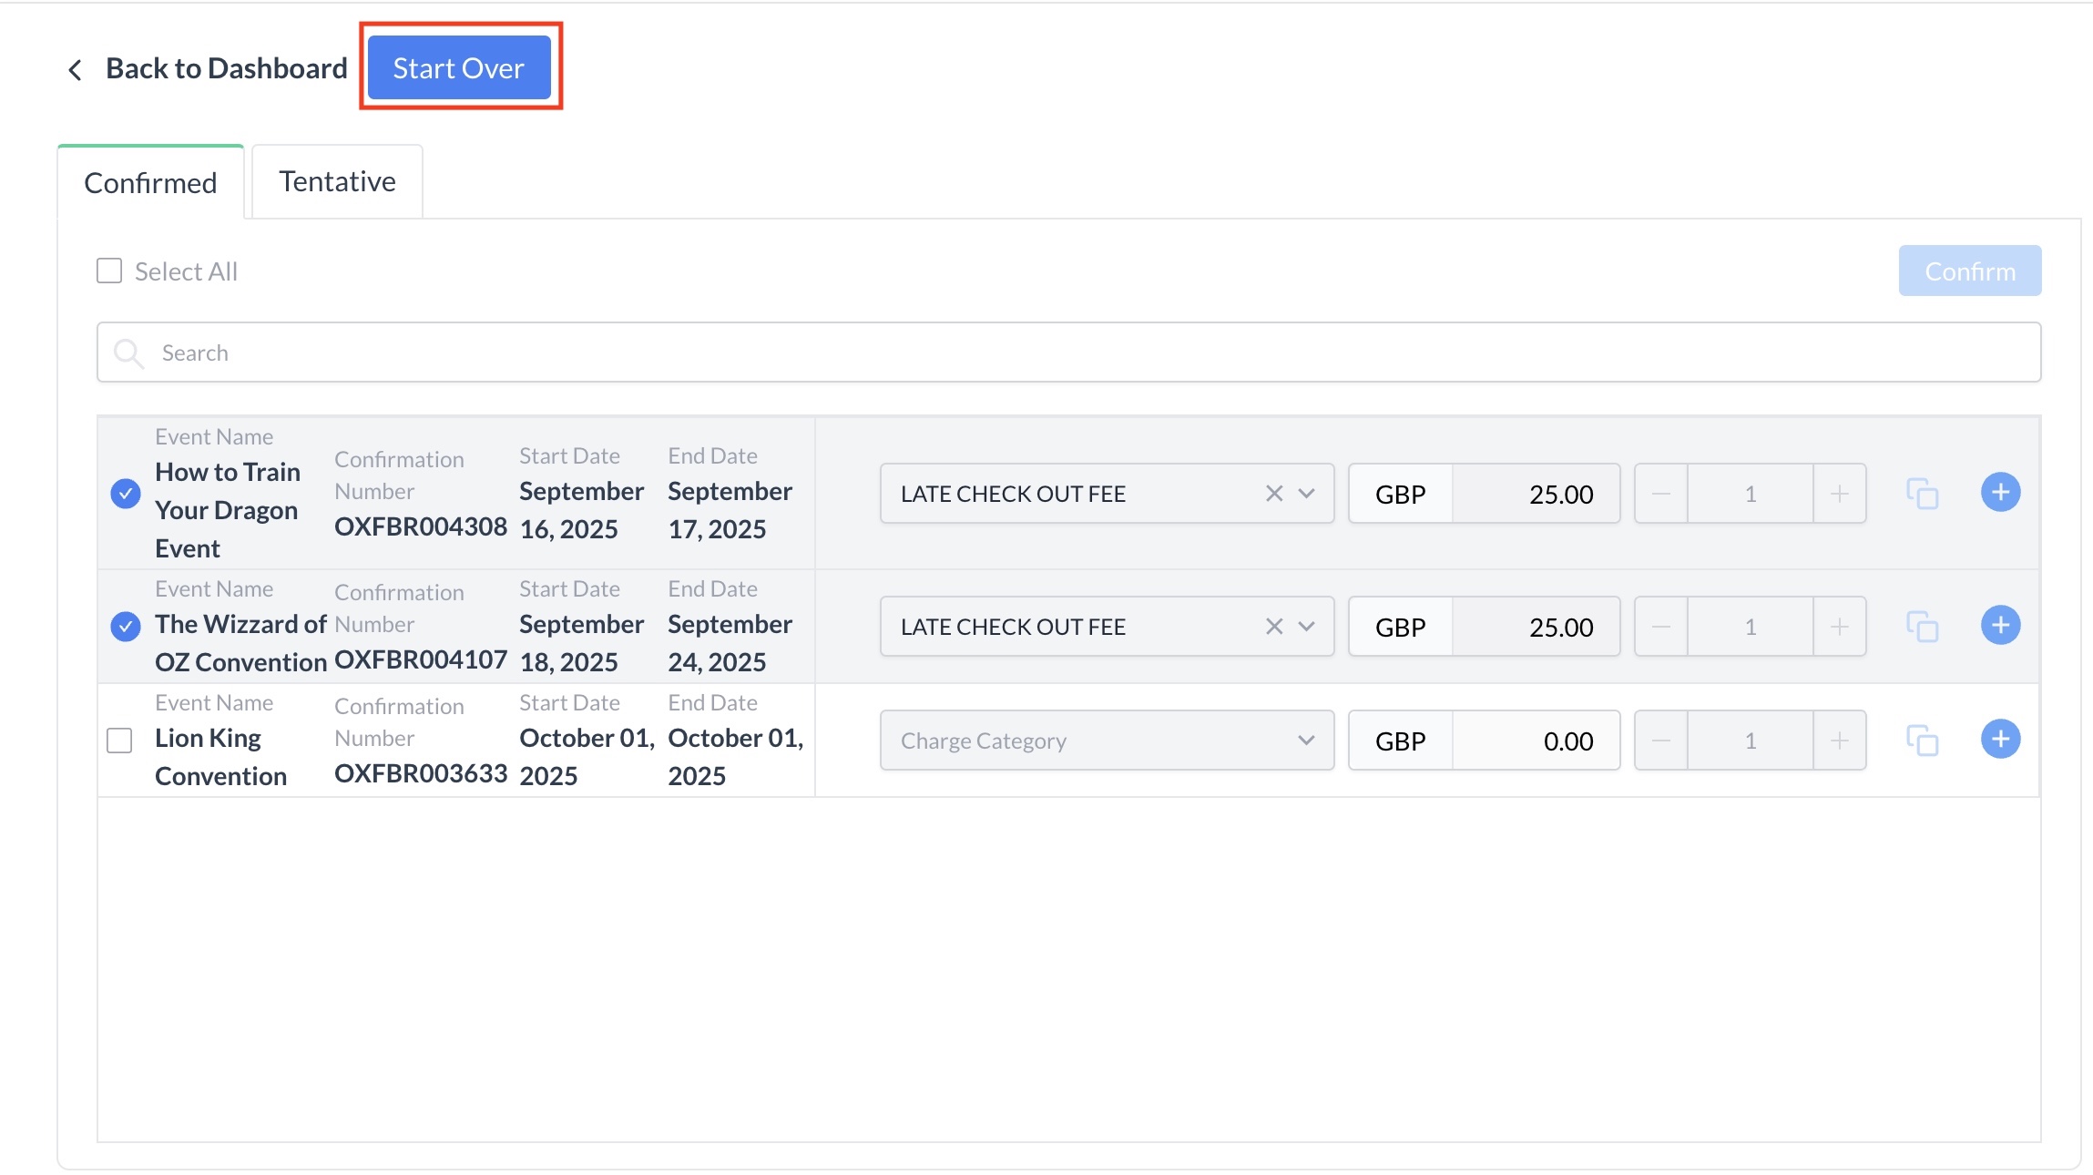Copy the Wizzard of OZ Convention charge
The height and width of the screenshot is (1175, 2093).
tap(1922, 627)
